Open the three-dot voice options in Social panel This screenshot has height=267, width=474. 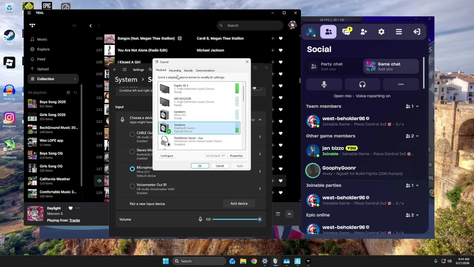point(401,85)
